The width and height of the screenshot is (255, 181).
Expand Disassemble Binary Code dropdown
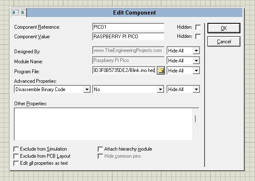tap(52, 89)
